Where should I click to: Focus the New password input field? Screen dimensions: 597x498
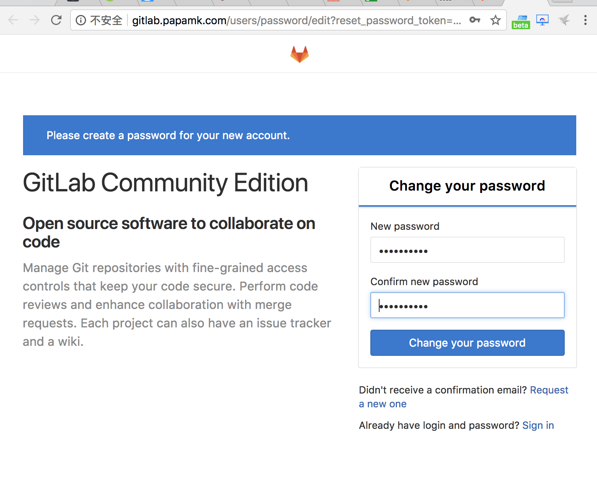(467, 250)
